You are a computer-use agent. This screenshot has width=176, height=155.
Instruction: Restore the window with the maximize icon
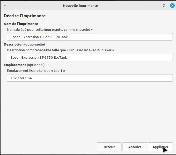click(x=164, y=6)
